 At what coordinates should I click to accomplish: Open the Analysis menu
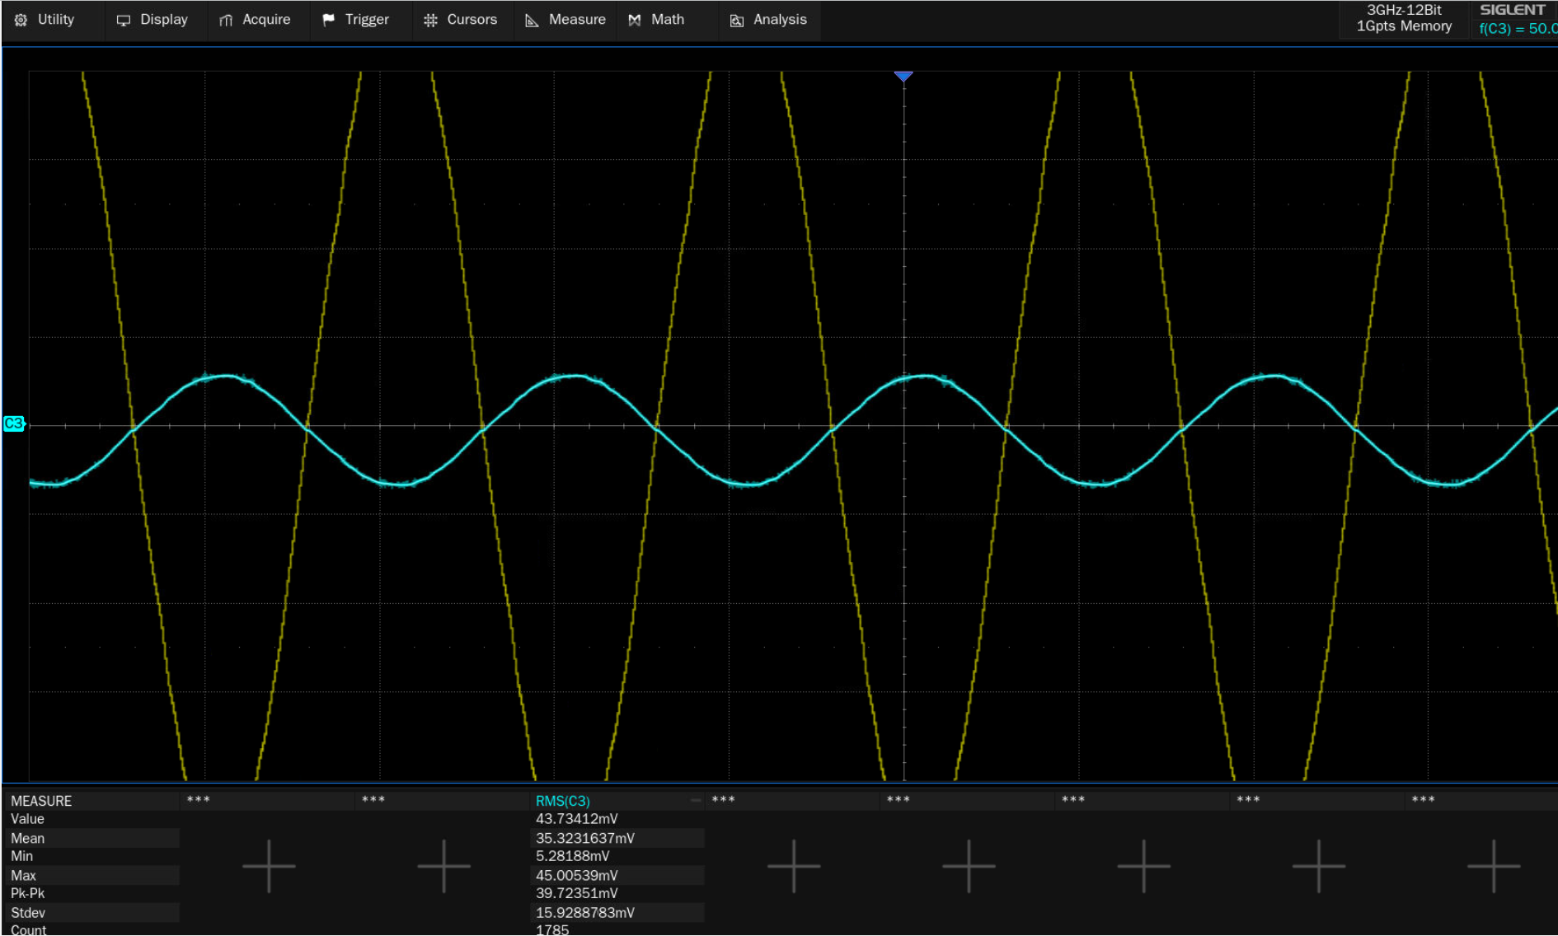point(769,20)
